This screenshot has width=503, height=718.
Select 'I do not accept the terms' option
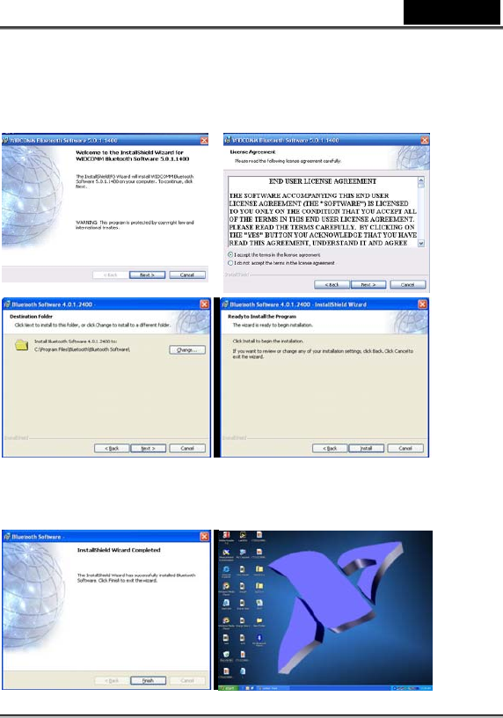coord(230,263)
